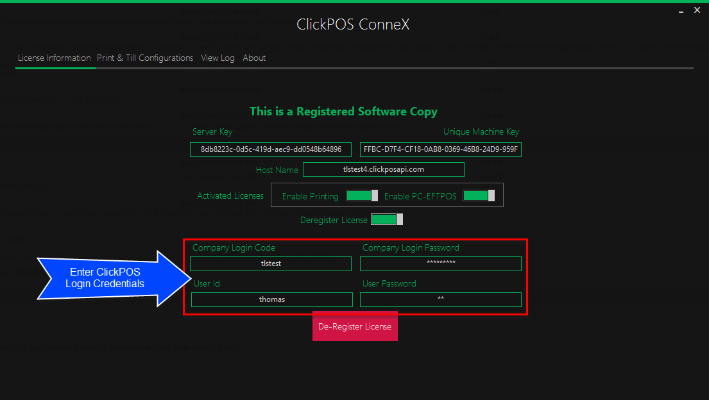
Task: Click the 'ClickPOS ConneX' title
Action: click(x=353, y=24)
